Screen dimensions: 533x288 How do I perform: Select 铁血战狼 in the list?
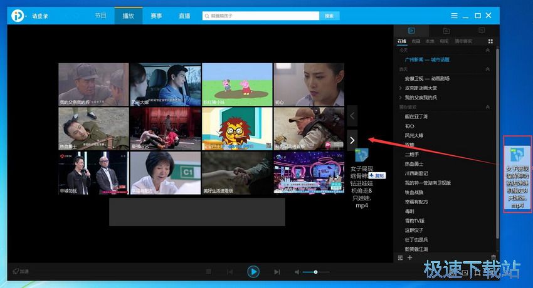[x=414, y=193]
